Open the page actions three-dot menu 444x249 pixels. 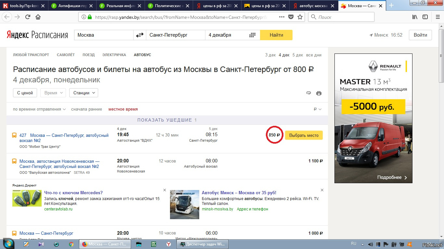pyautogui.click(x=281, y=17)
